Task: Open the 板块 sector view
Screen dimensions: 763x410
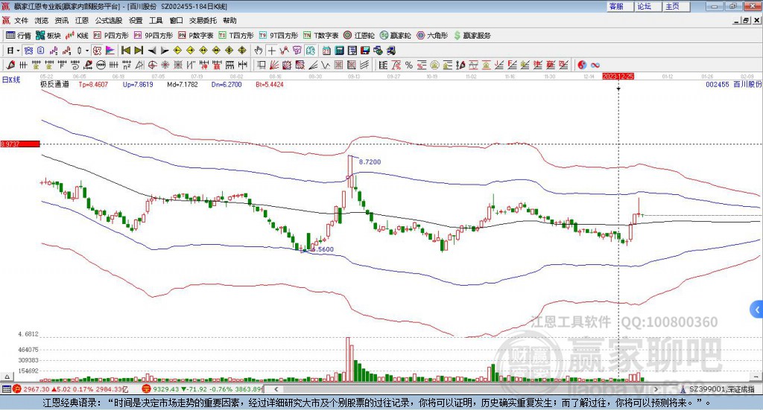Action: 48,36
